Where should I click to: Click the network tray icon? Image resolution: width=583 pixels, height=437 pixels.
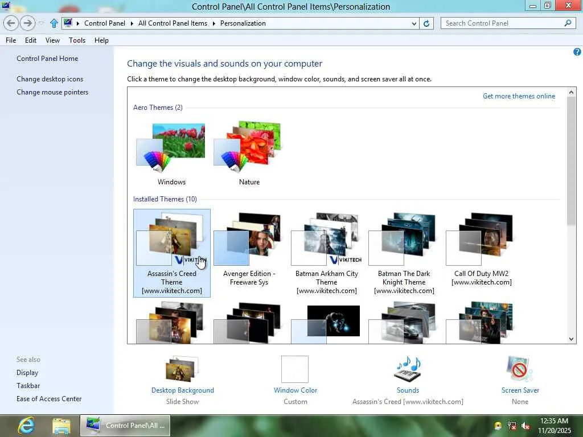pos(512,426)
